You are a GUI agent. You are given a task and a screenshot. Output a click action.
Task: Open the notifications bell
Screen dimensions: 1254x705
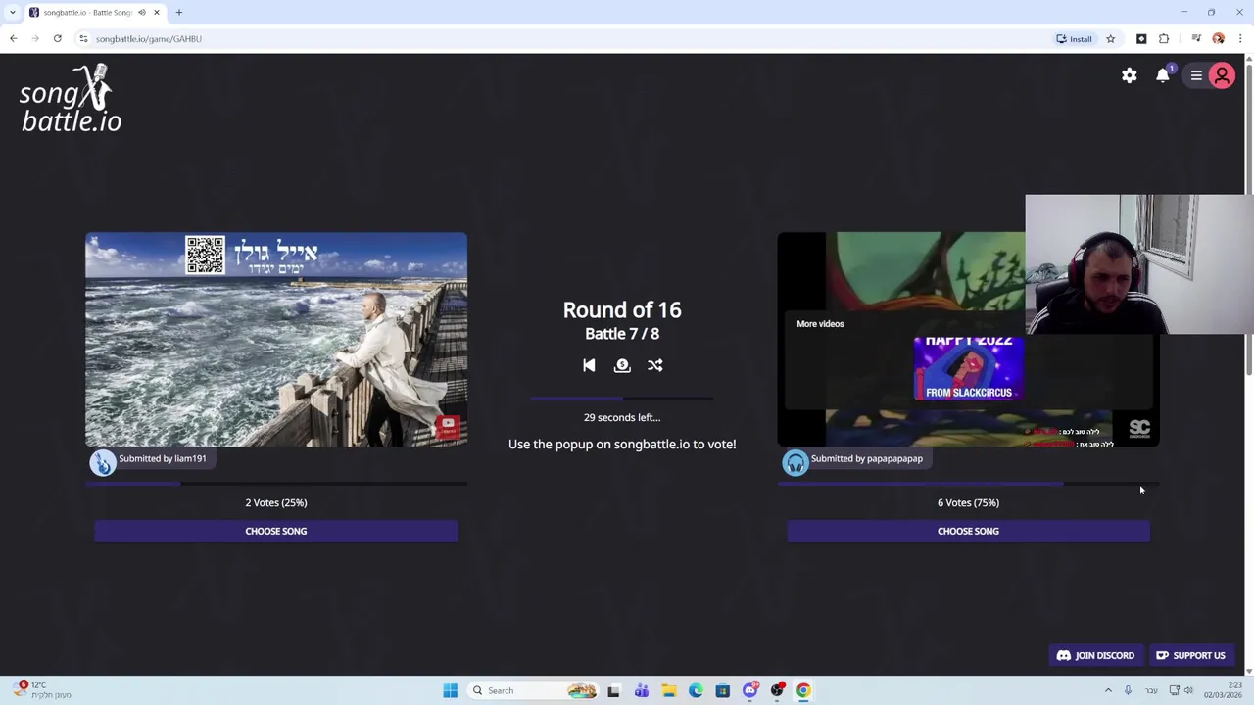pos(1163,75)
